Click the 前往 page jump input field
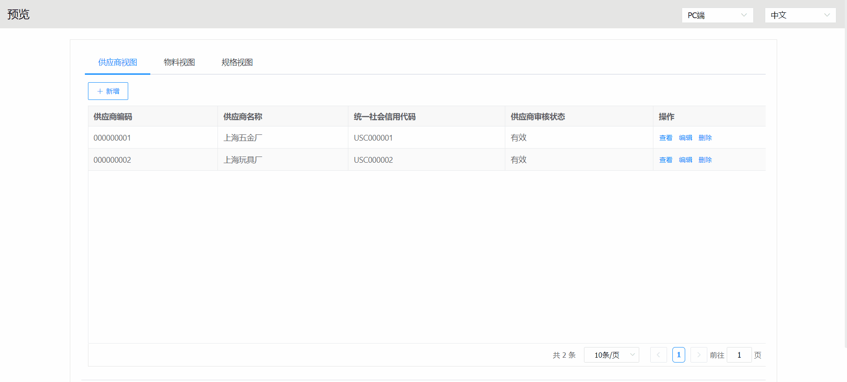 (x=739, y=355)
